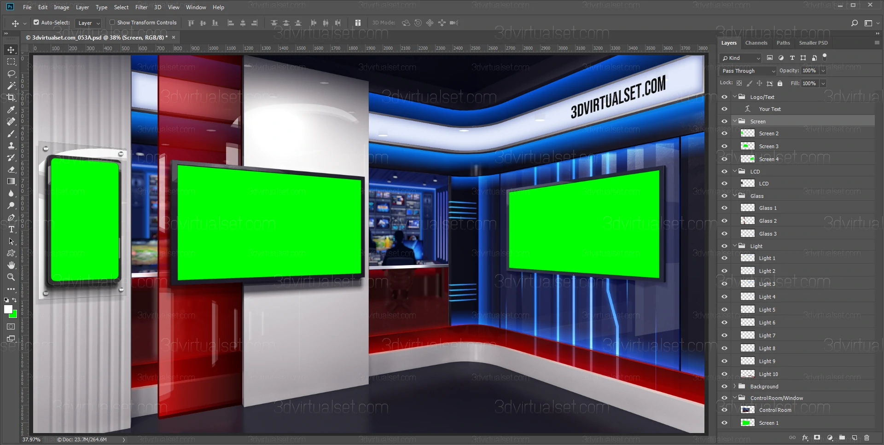Select the Eyedropper tool
884x445 pixels.
click(11, 110)
